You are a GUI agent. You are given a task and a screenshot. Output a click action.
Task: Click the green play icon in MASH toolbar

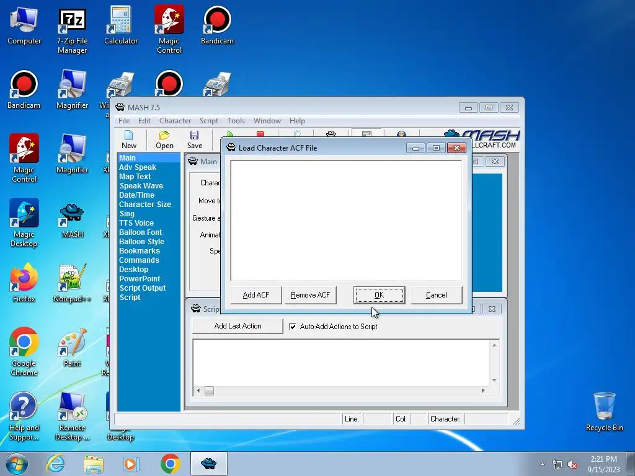coord(230,134)
